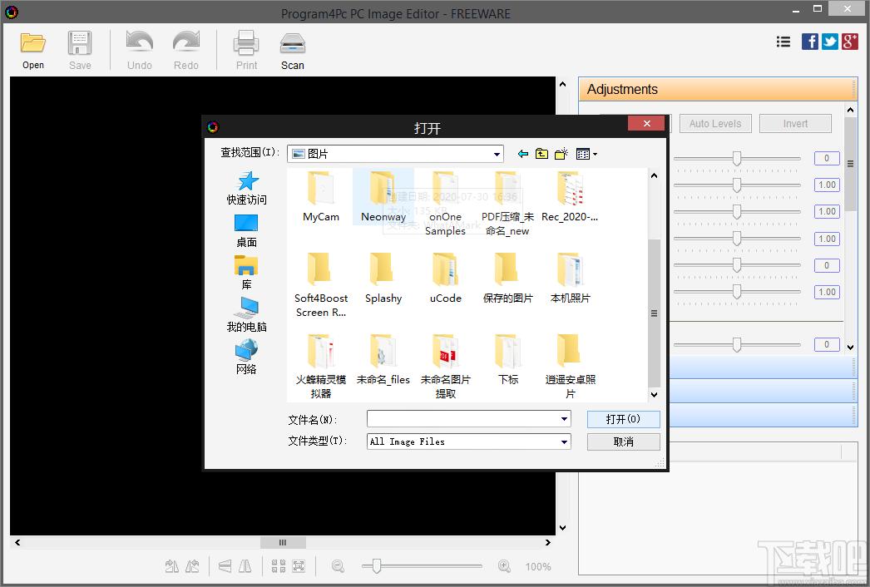Screen dimensions: 870x587
Task: Click the up one level folder icon
Action: 541,154
